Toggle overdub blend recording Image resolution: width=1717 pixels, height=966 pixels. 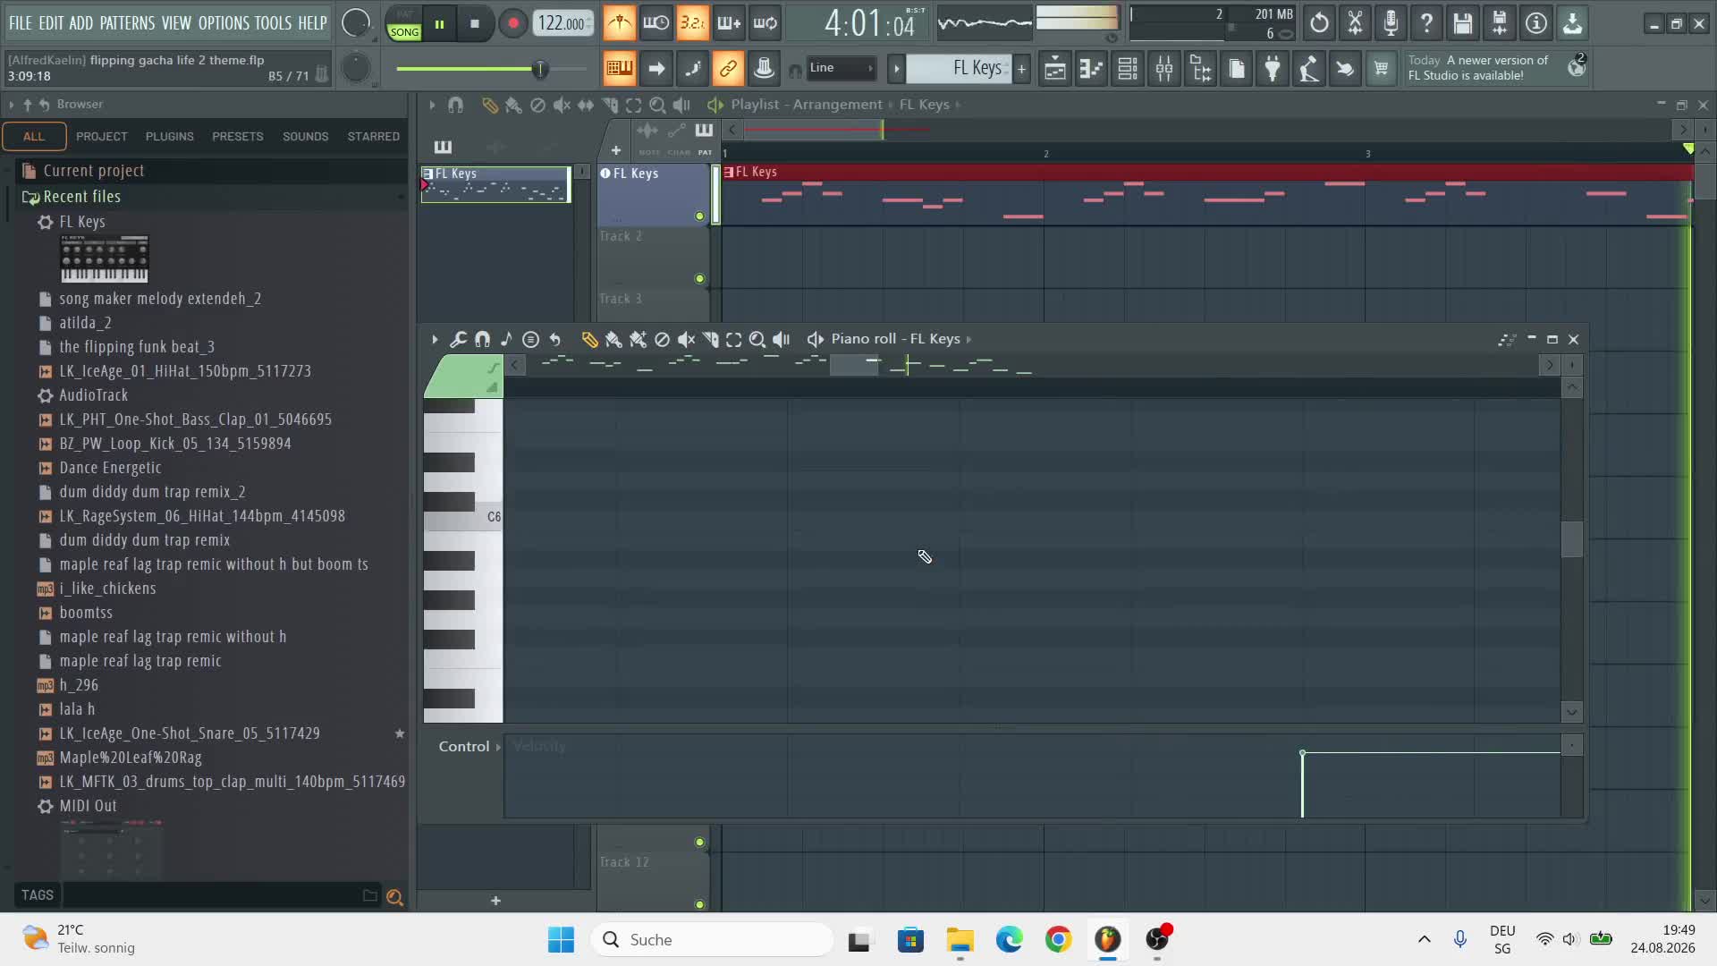tap(729, 23)
